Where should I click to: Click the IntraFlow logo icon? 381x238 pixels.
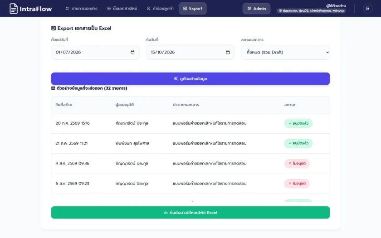pyautogui.click(x=14, y=9)
